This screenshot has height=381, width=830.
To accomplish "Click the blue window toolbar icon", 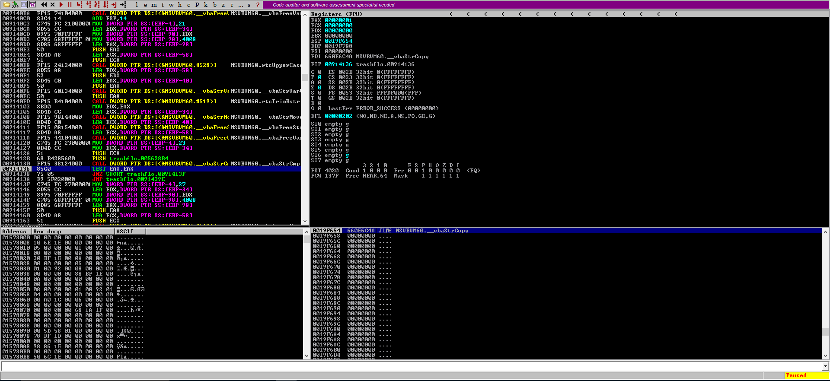I will 24,5.
